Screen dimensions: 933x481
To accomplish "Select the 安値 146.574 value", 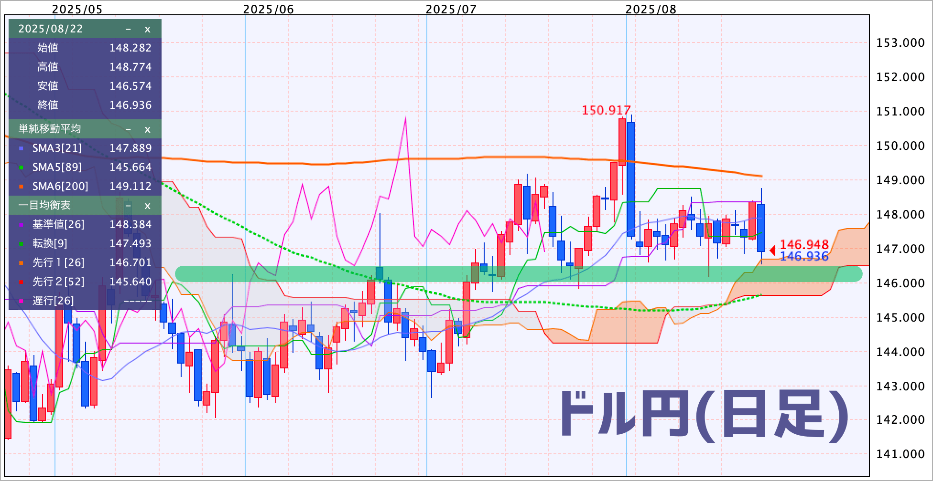I will click(130, 86).
